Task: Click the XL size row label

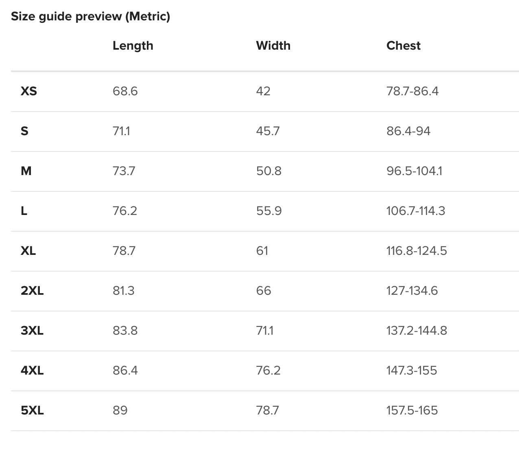Action: point(28,251)
